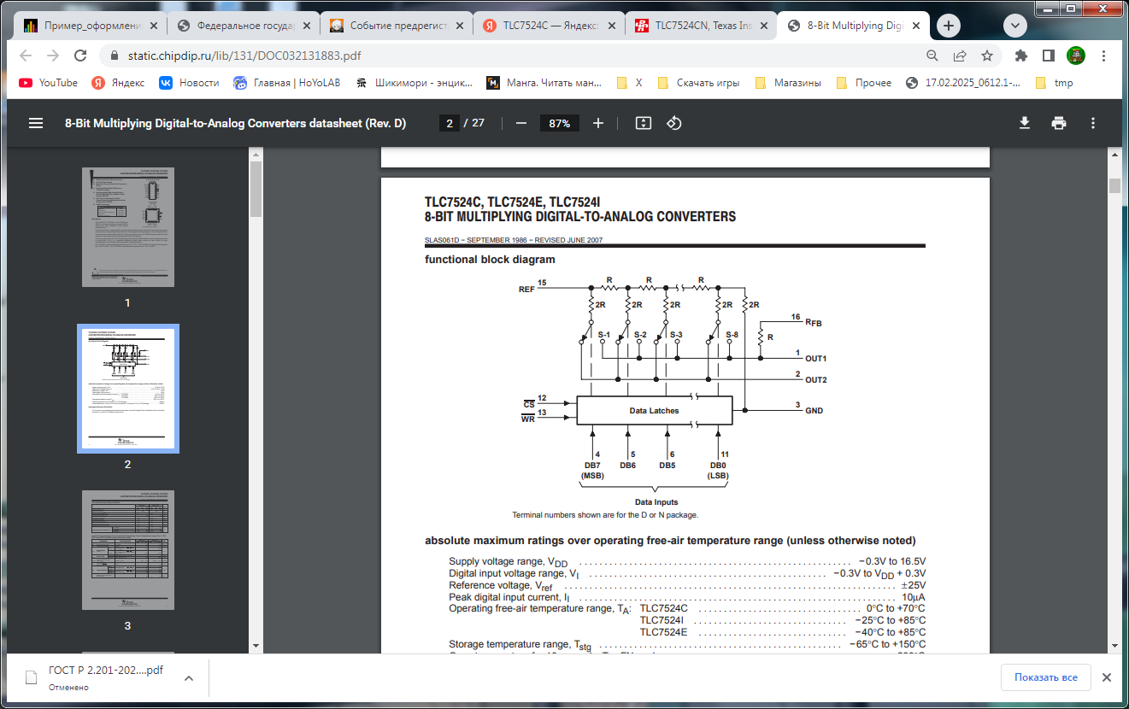Viewport: 1129px width, 709px height.
Task: Open the Яндекс bookmark
Action: click(118, 83)
